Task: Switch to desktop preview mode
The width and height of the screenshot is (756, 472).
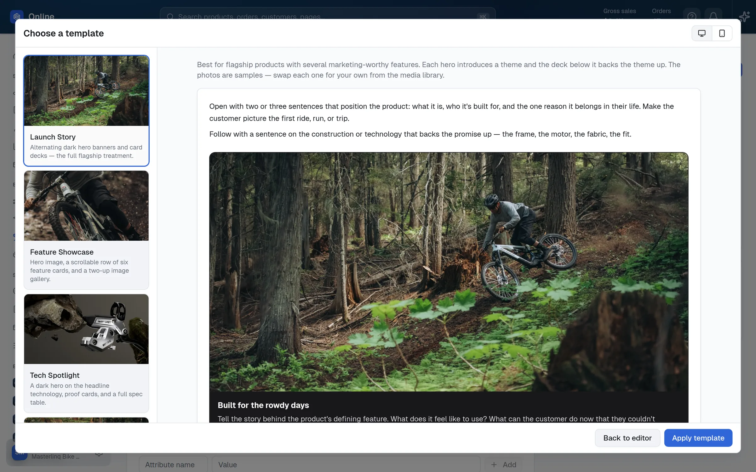Action: pyautogui.click(x=702, y=33)
